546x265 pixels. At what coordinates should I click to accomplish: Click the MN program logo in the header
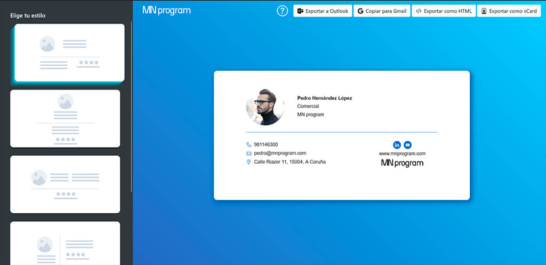pyautogui.click(x=166, y=11)
